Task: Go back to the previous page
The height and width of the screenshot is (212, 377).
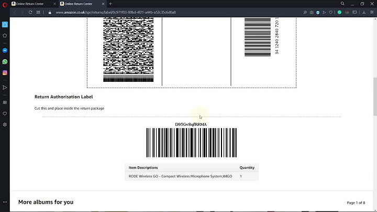Action: [15, 12]
